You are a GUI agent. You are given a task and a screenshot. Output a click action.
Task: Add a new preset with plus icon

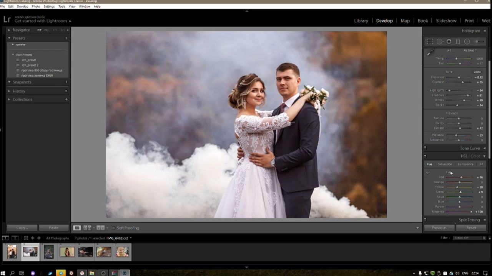click(x=66, y=38)
